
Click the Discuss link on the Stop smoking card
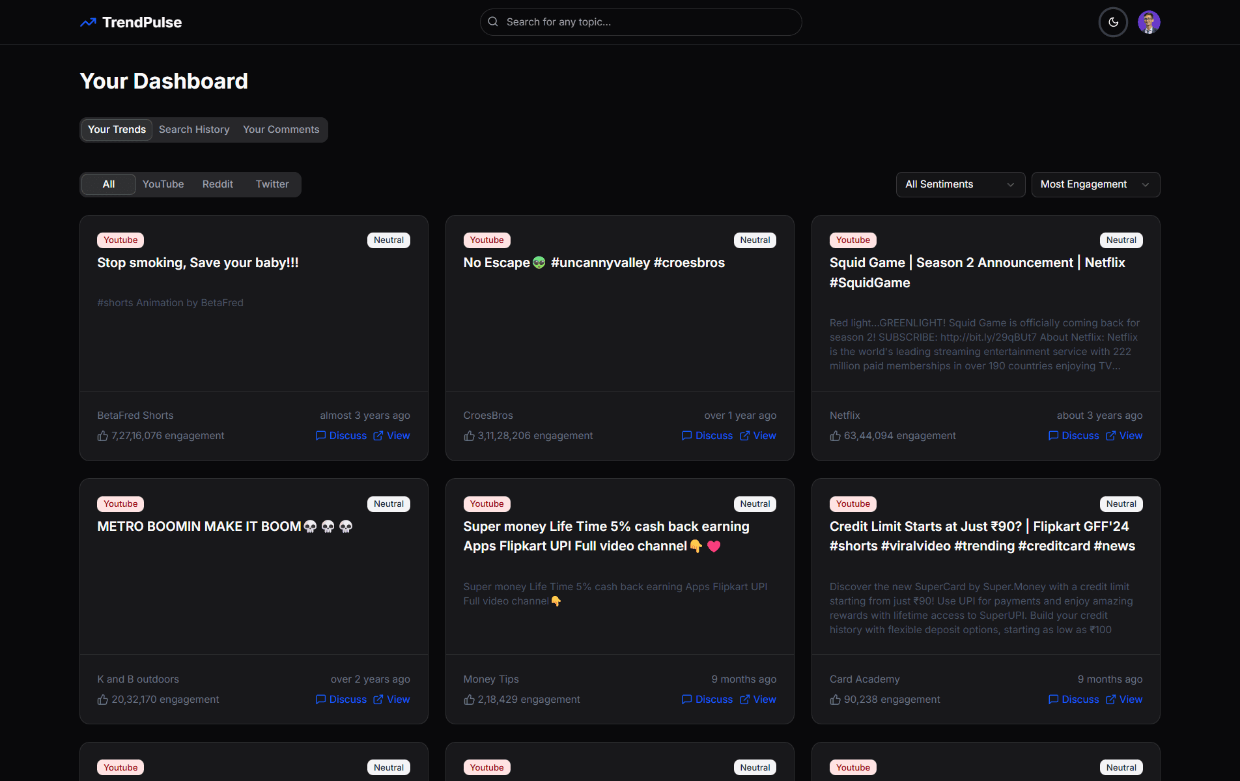point(347,436)
